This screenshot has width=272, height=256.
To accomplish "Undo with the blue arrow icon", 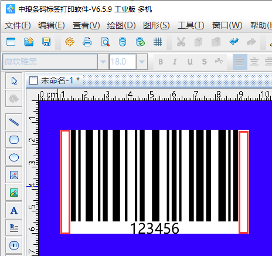I will click(x=234, y=42).
